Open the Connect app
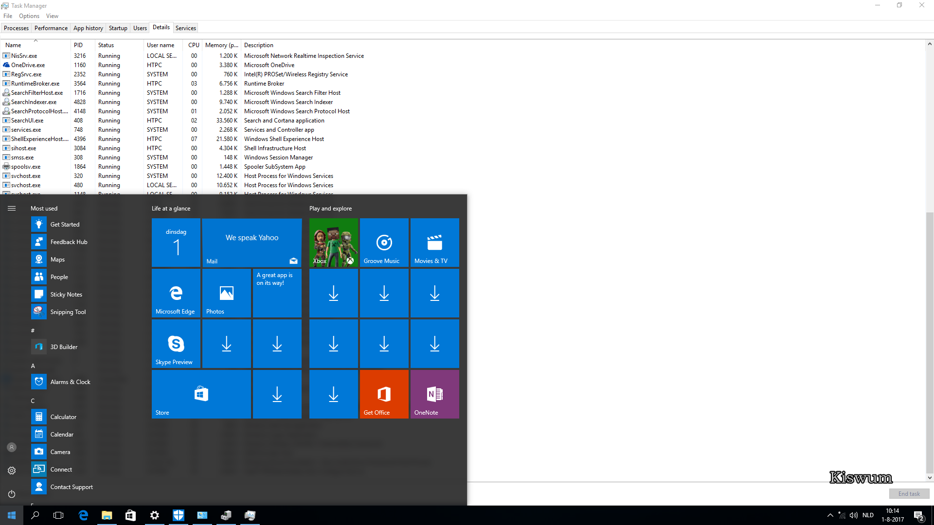The width and height of the screenshot is (934, 525). 39,469
